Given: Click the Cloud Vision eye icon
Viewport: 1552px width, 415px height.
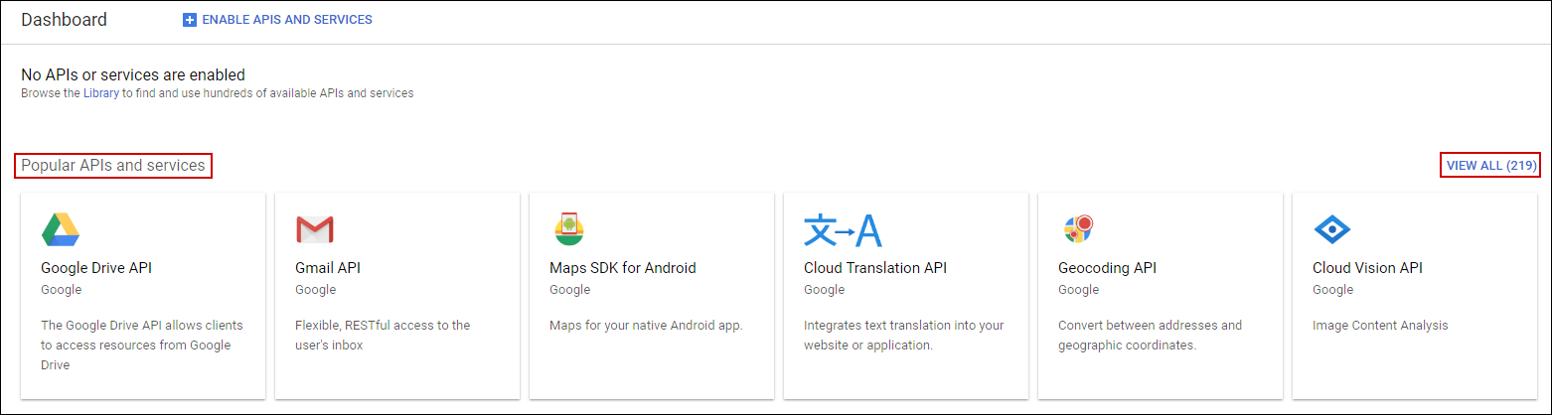Looking at the screenshot, I should (1332, 230).
